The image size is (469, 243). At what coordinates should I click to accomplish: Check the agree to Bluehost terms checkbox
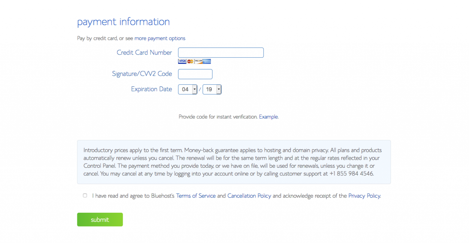(x=85, y=195)
